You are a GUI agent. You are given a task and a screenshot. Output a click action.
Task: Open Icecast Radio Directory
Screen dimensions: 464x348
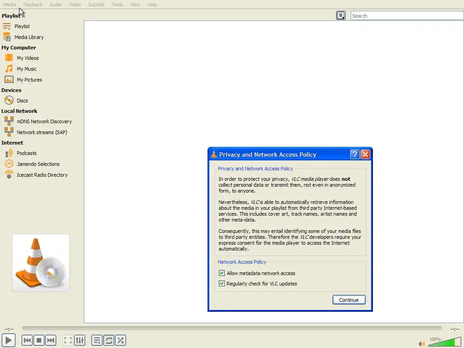click(36, 175)
